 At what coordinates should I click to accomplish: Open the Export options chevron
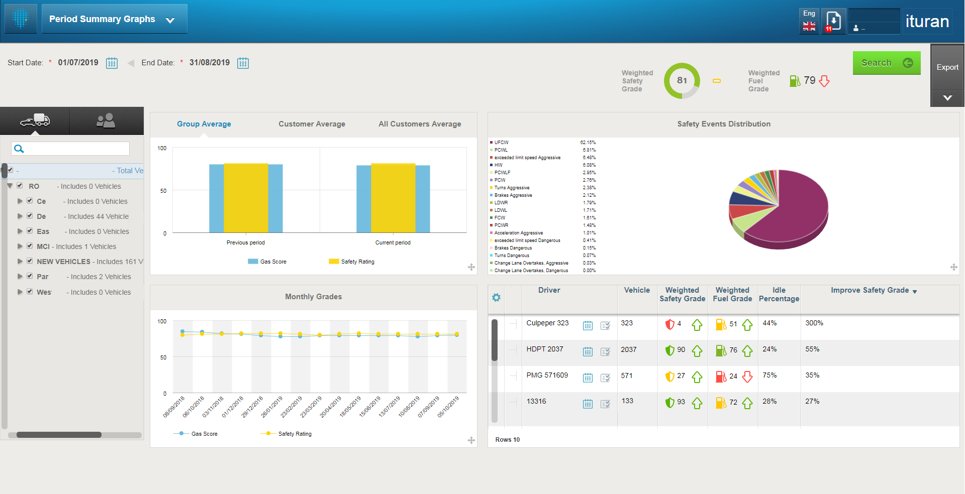click(x=947, y=98)
